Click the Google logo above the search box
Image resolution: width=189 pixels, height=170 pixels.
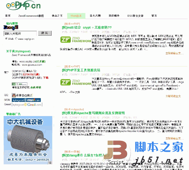pyautogui.click(x=11, y=28)
